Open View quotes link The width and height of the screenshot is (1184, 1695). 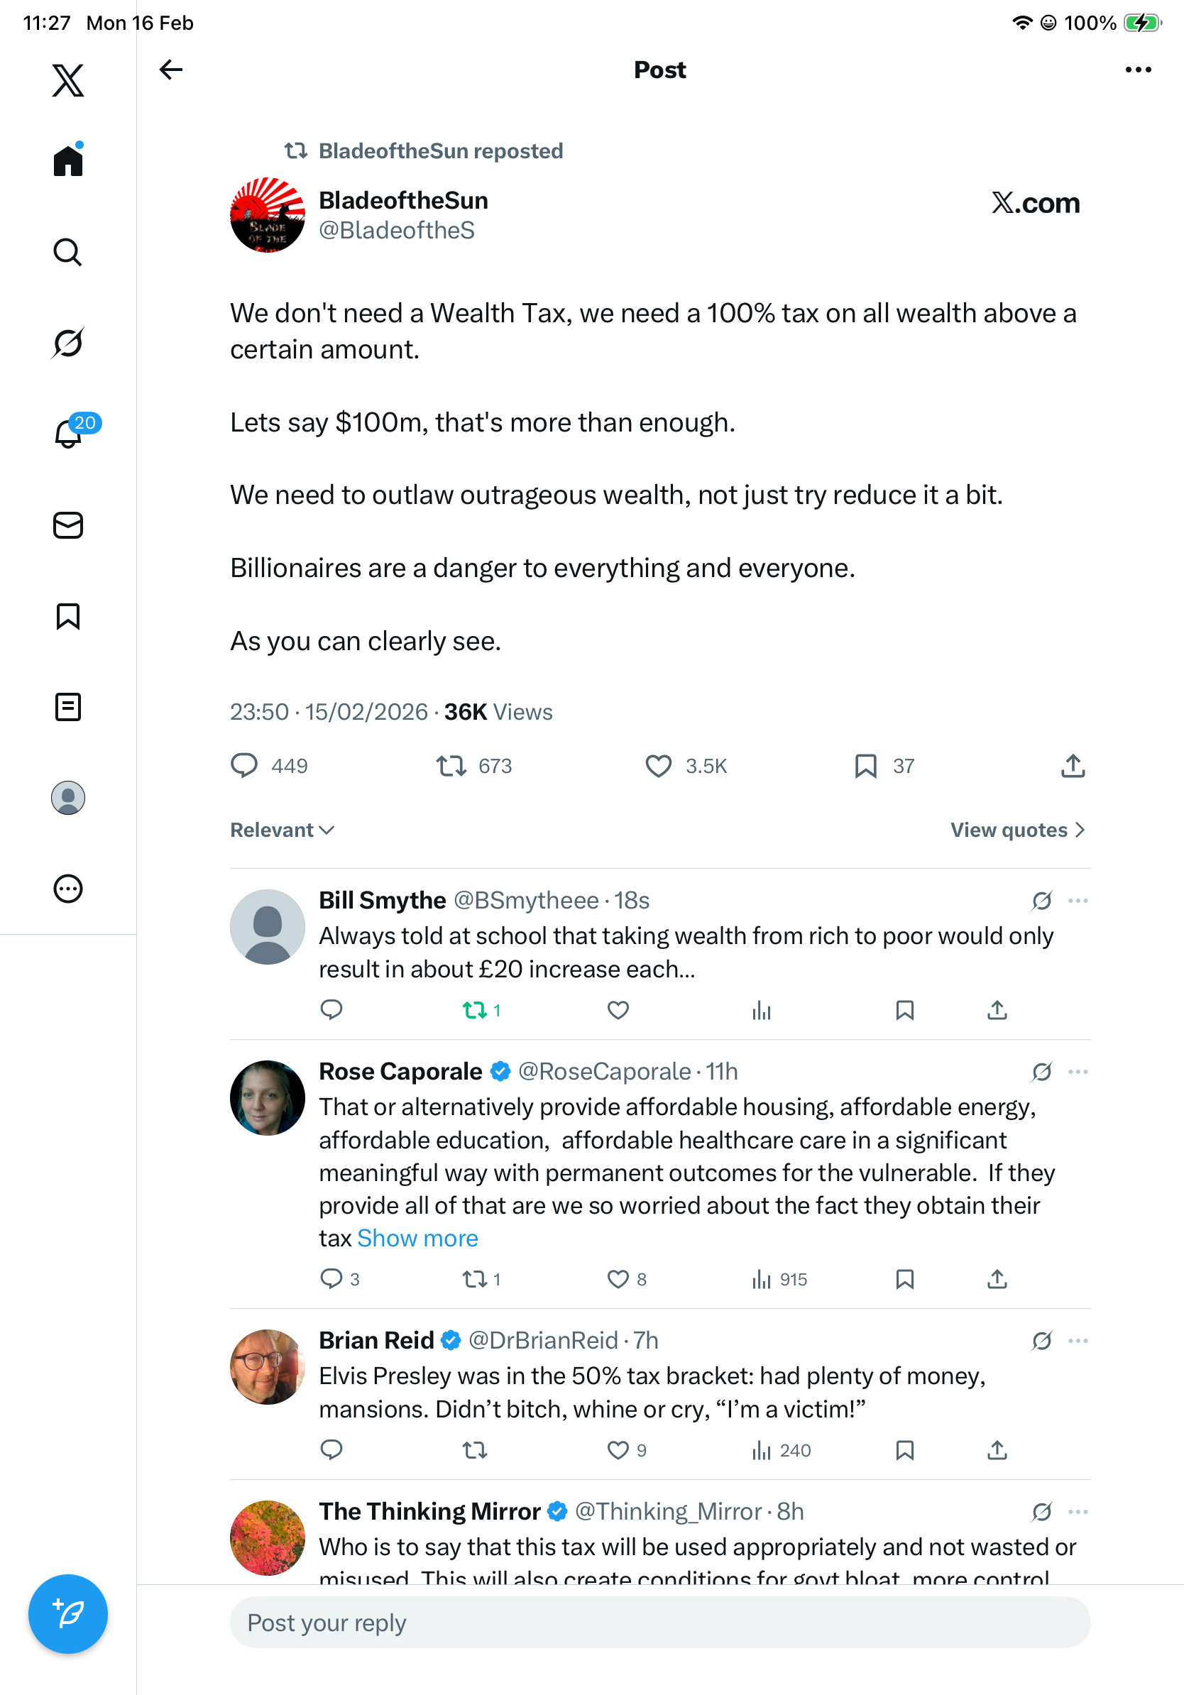click(1017, 830)
